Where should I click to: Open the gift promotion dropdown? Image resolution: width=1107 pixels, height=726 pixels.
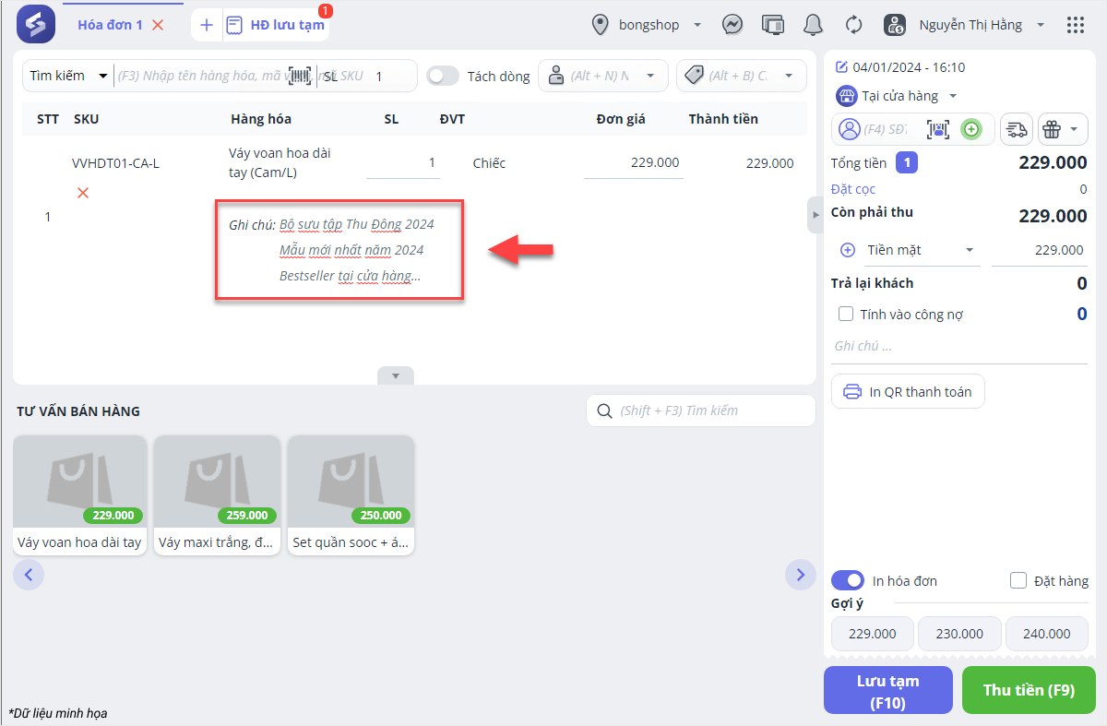(x=1063, y=129)
